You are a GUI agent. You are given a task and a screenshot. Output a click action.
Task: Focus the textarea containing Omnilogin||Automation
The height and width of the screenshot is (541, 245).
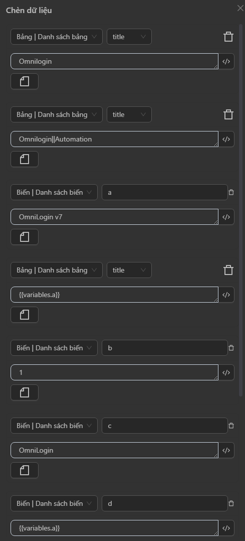(x=114, y=140)
